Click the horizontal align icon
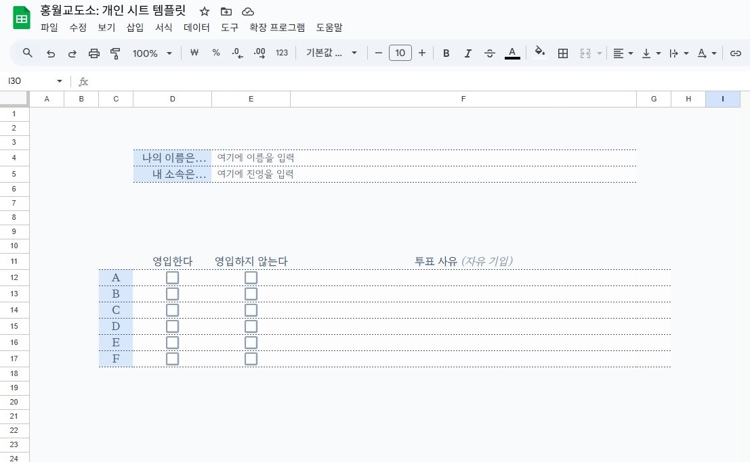The image size is (750, 462). (x=619, y=53)
